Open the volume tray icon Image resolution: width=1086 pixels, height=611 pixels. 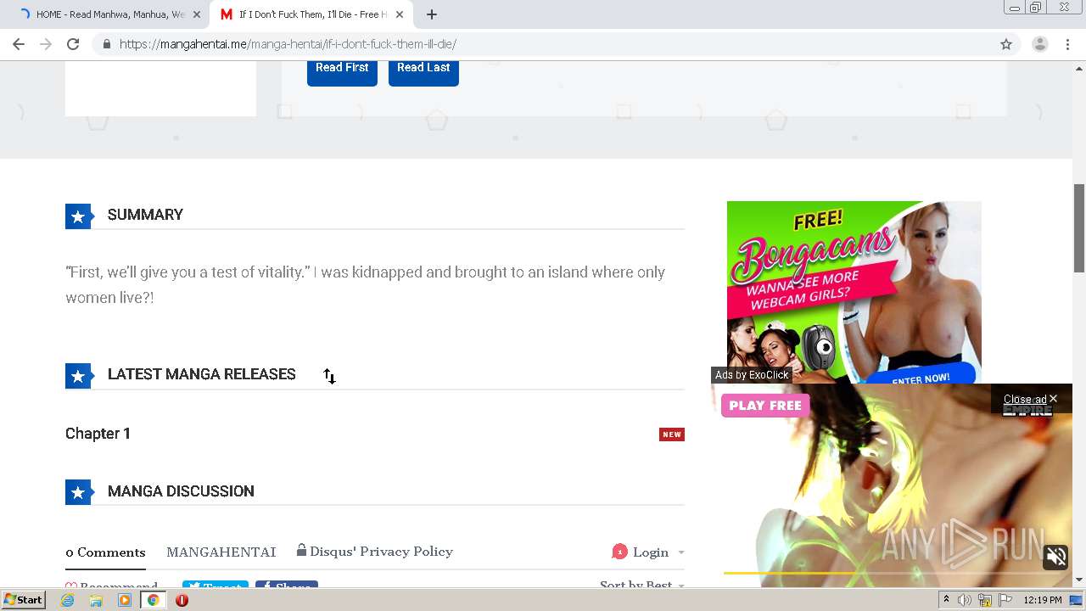965,600
